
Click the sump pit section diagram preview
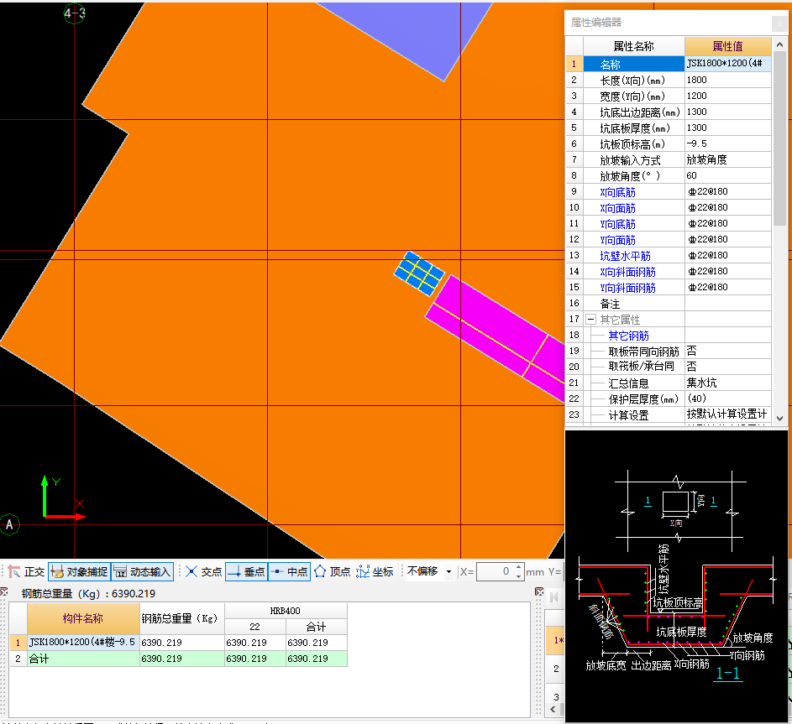(x=676, y=576)
